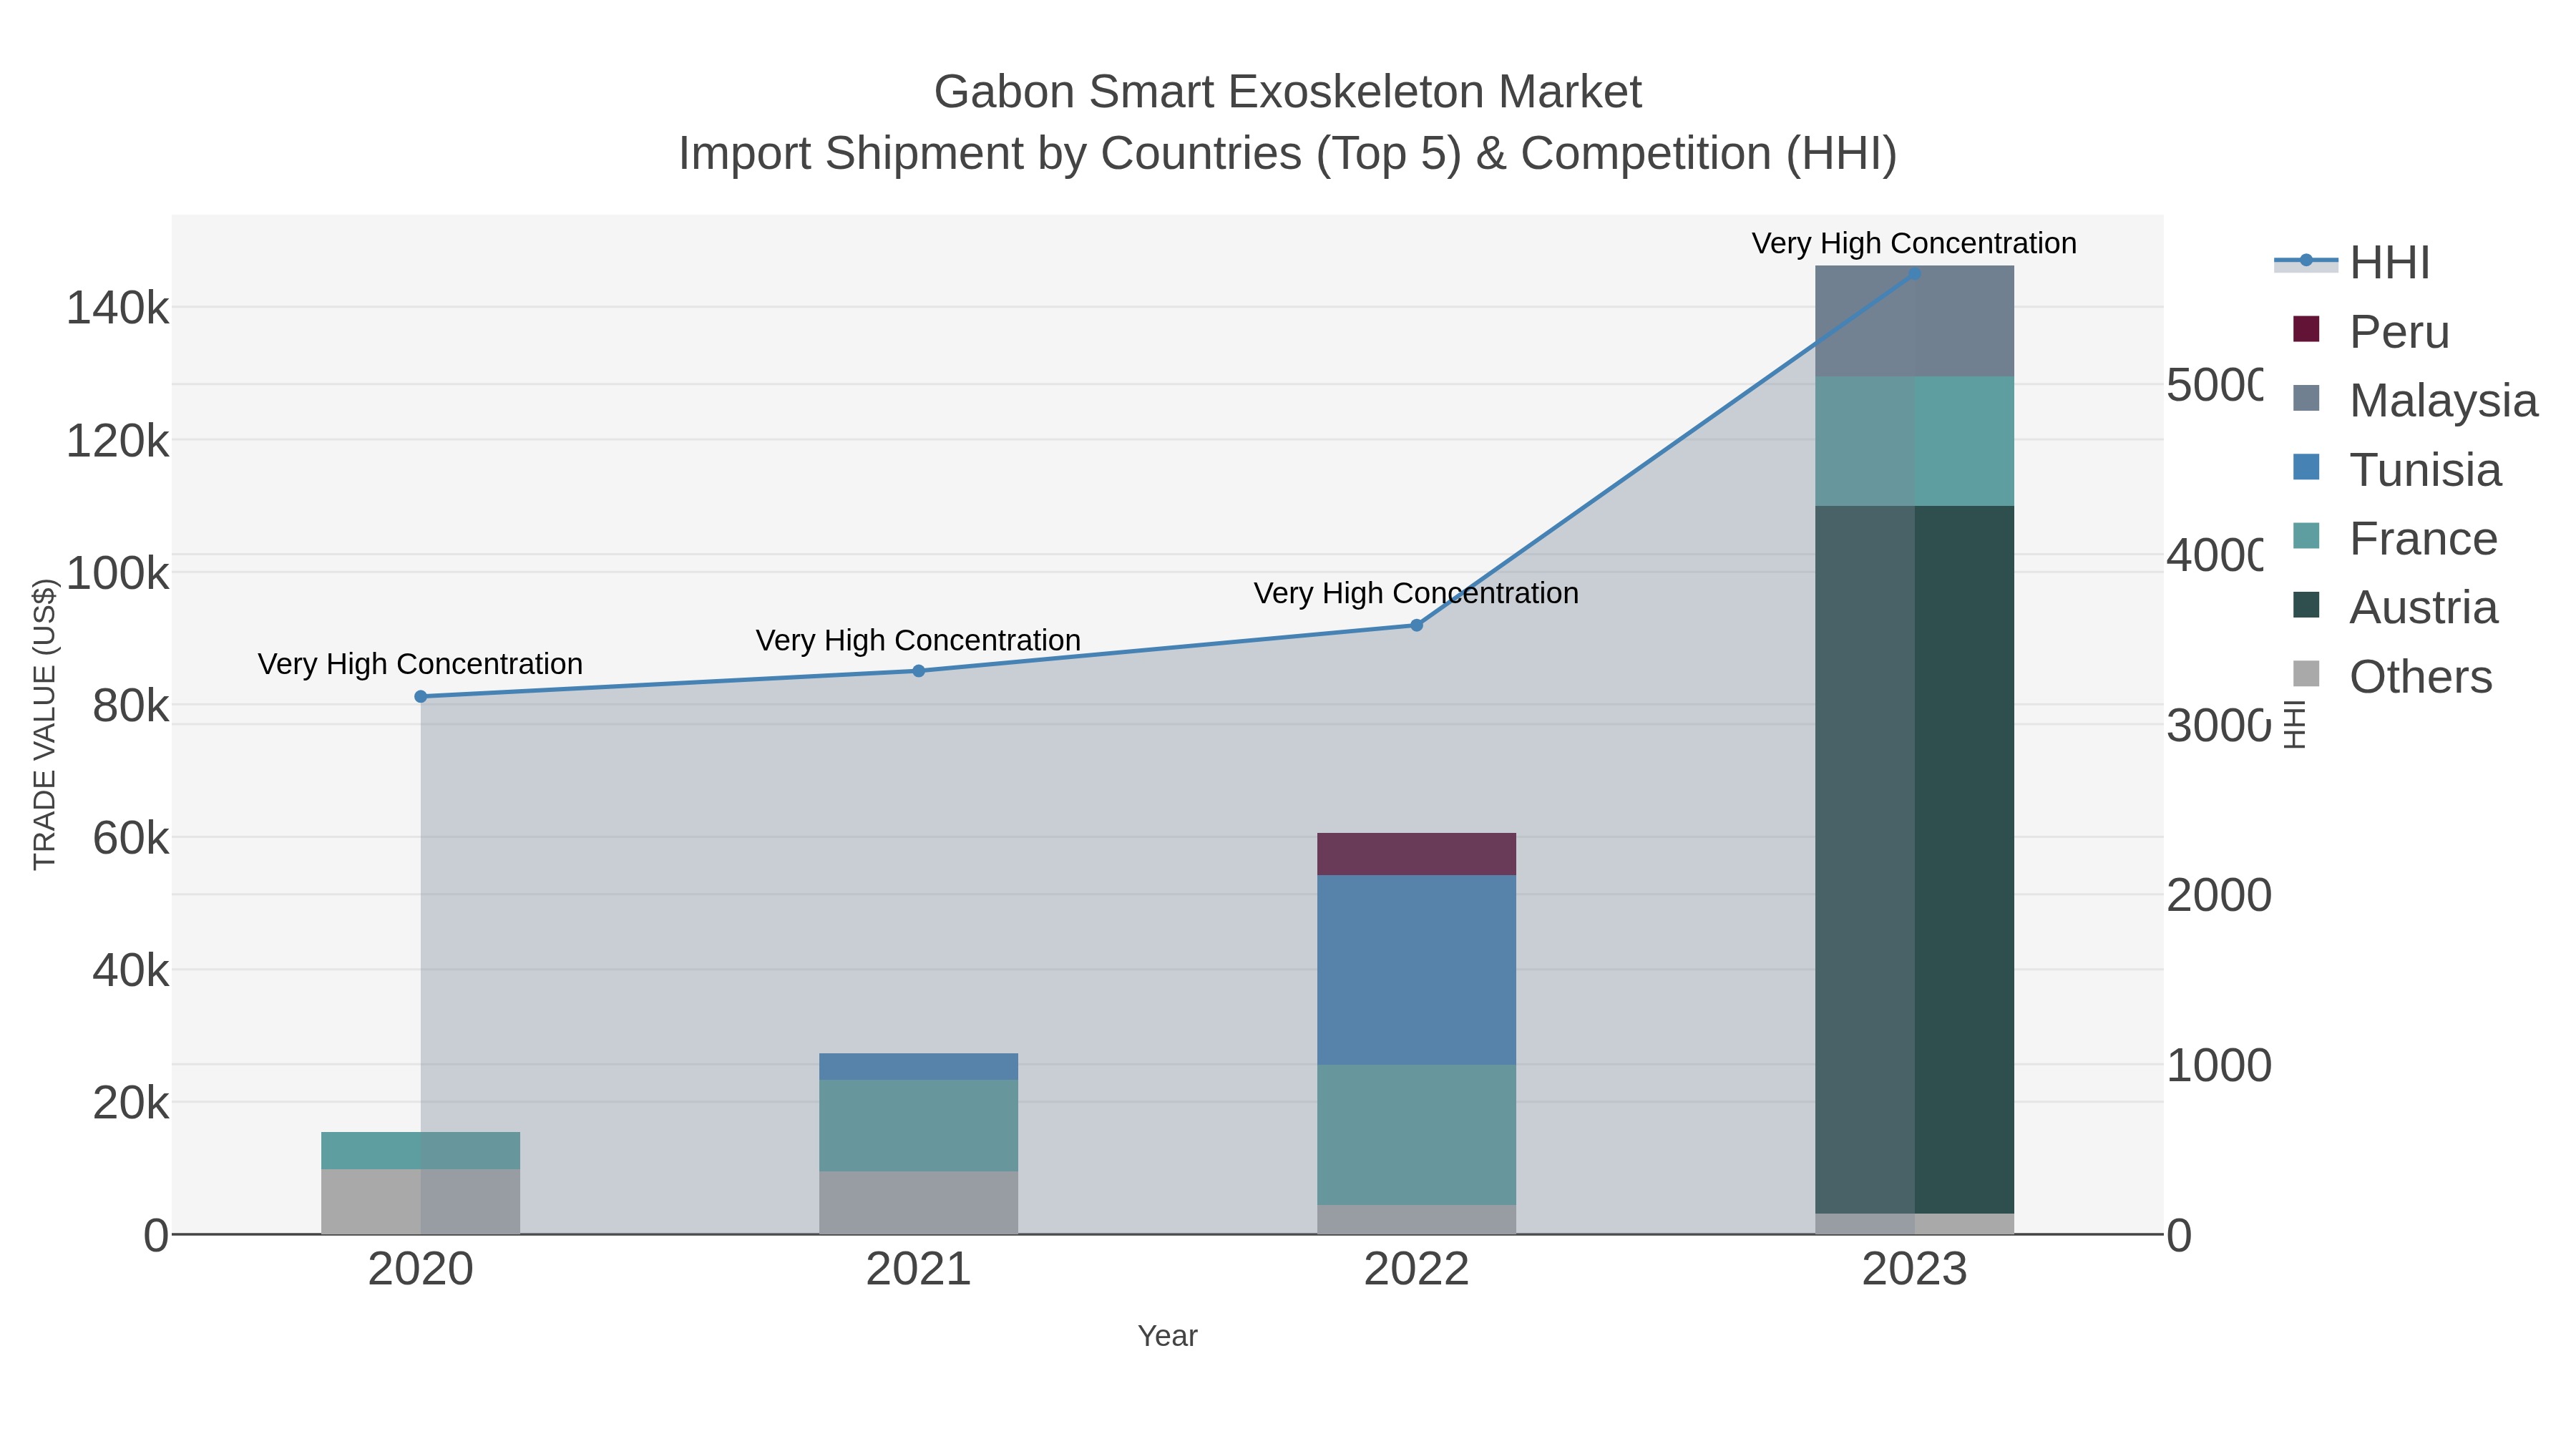Click the France teal color swatch
Screen dimensions: 2576x1449
pos(2306,536)
